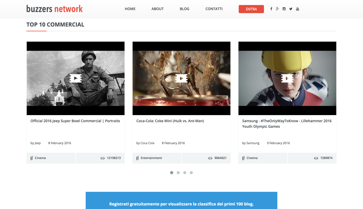This screenshot has height=209, width=363.
Task: Click the blue Registrati gratuitamente banner
Action: [x=181, y=200]
